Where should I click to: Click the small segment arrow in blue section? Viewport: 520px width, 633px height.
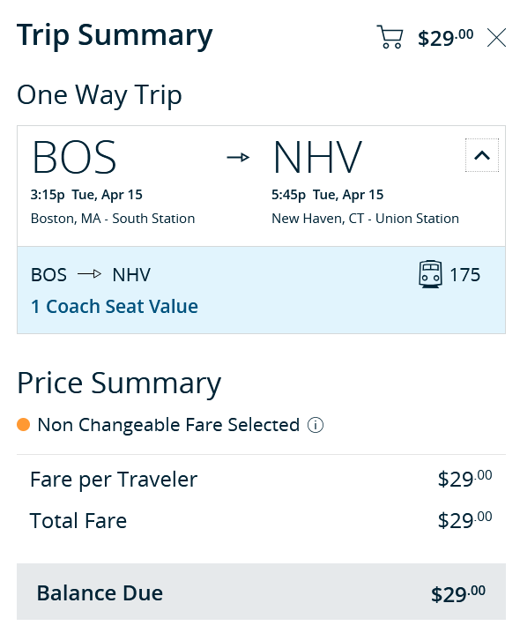click(x=89, y=274)
